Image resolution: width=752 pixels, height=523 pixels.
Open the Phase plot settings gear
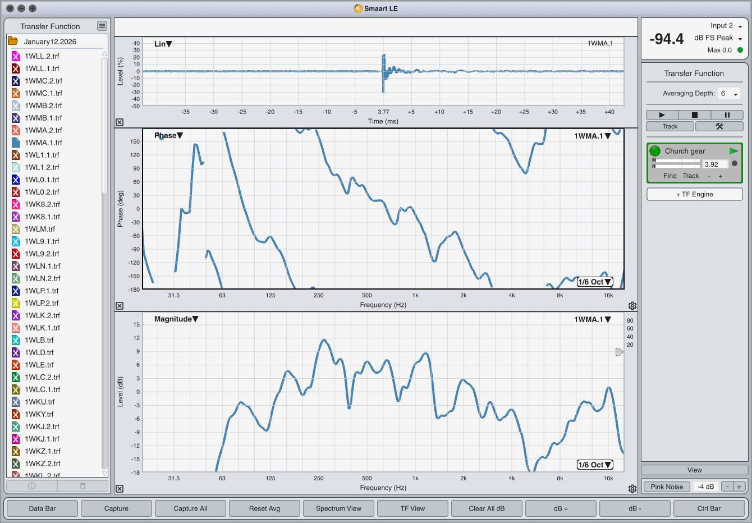click(632, 306)
